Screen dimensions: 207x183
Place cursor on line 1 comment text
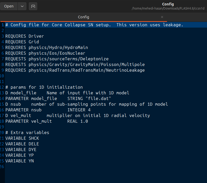(x=94, y=25)
